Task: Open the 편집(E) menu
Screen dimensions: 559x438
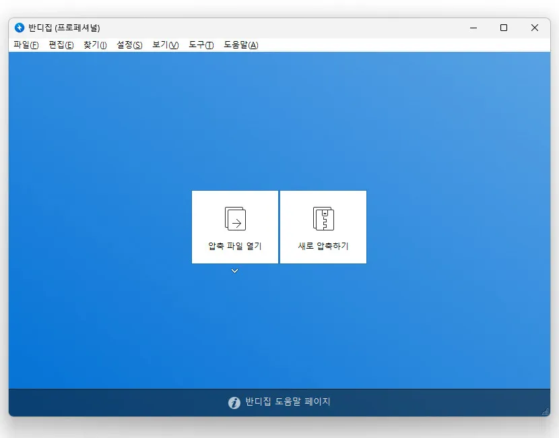Action: tap(61, 45)
